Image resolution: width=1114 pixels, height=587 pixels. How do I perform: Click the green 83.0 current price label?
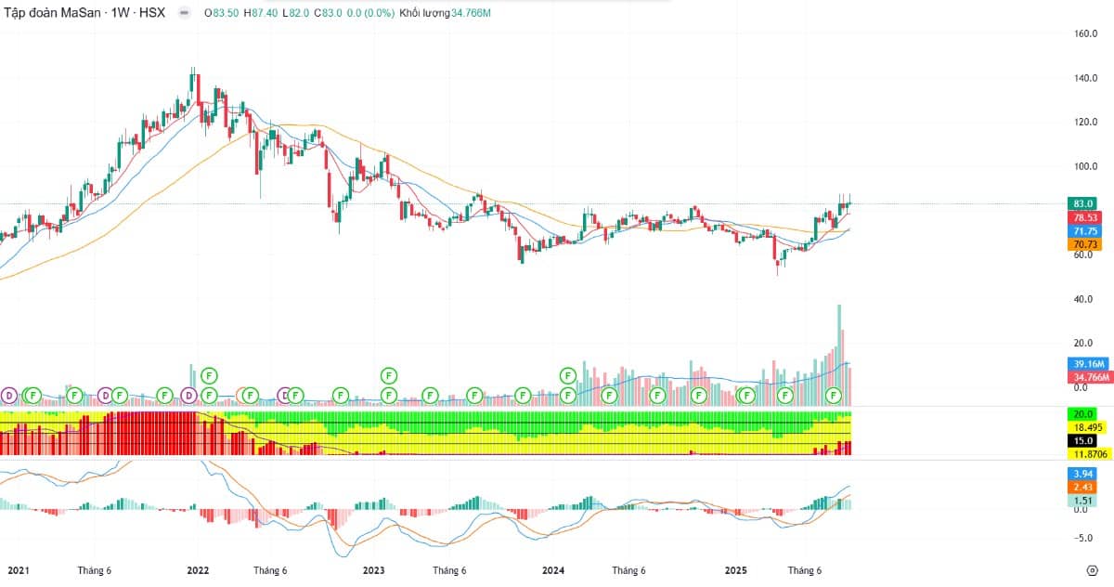(1083, 203)
